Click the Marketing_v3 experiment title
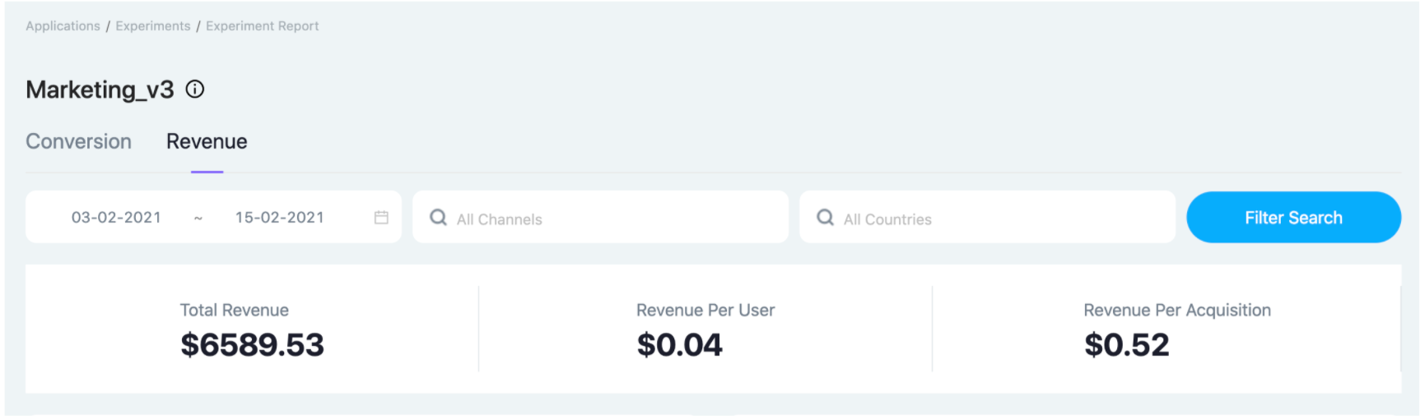1420x419 pixels. [100, 90]
